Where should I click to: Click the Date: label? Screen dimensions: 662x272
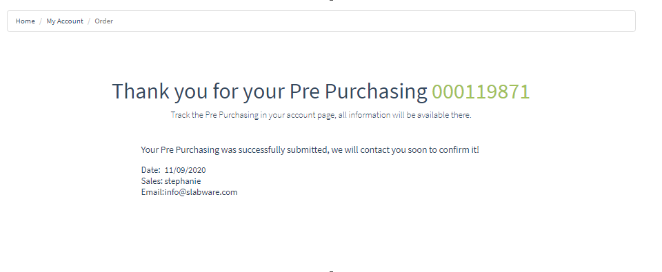pos(151,170)
